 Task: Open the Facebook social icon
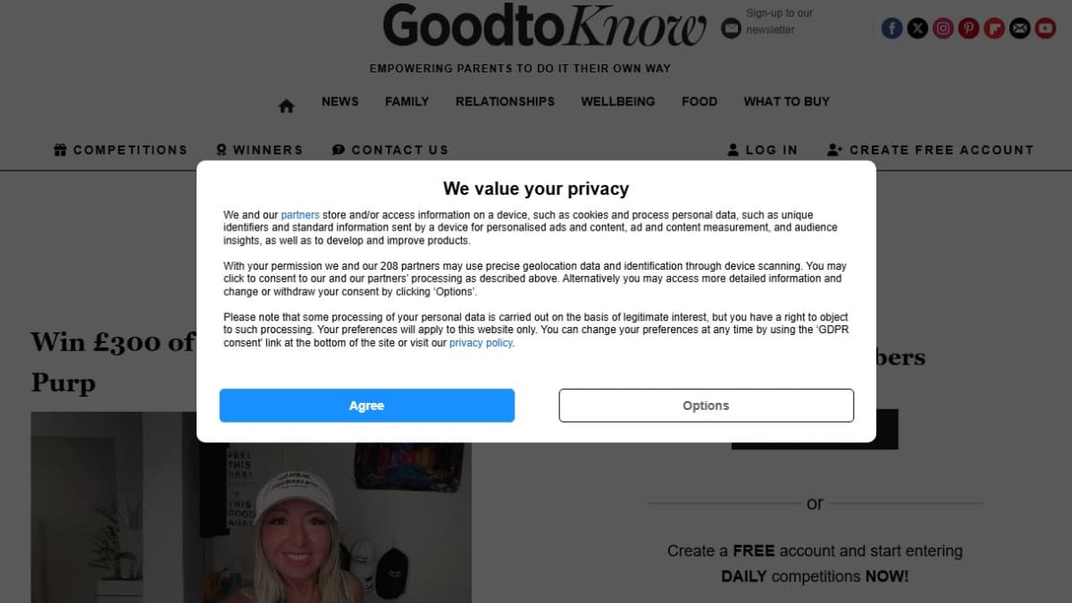click(892, 29)
